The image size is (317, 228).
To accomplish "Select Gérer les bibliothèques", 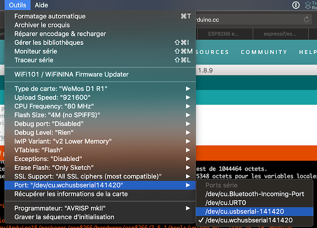I will 49,42.
